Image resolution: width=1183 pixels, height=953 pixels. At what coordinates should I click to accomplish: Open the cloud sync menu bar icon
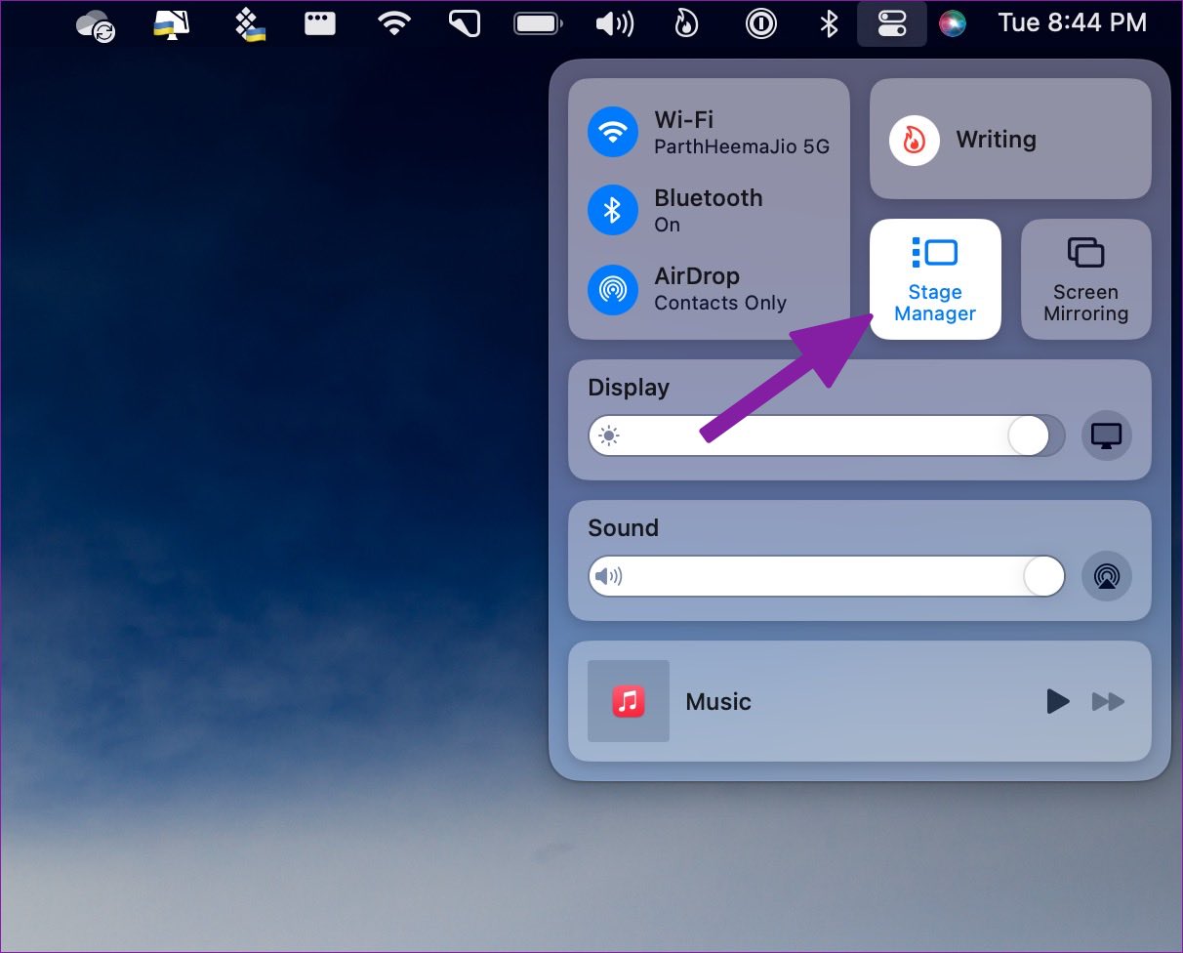96,24
